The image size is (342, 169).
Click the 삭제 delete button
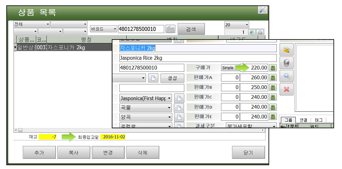142,153
